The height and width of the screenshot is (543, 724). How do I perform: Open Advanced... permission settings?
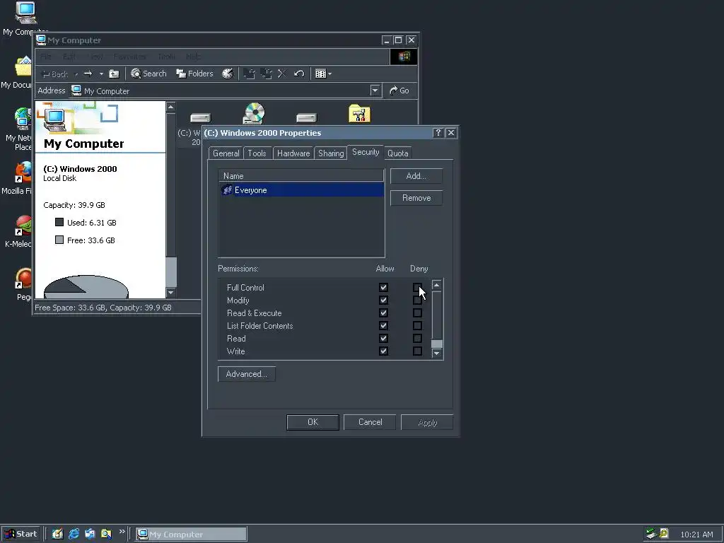pos(247,374)
